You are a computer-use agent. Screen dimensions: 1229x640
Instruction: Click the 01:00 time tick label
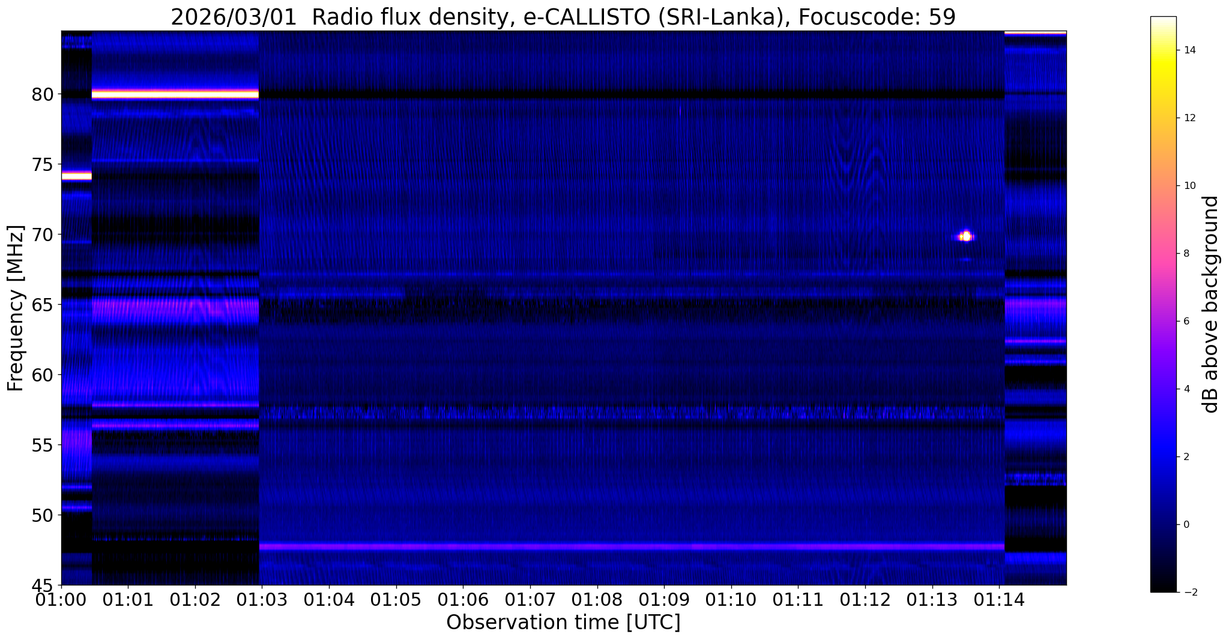pyautogui.click(x=61, y=599)
